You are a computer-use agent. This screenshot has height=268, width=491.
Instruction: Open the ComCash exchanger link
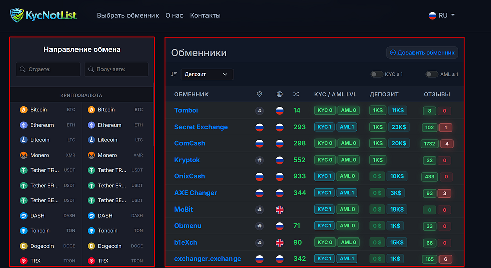190,143
